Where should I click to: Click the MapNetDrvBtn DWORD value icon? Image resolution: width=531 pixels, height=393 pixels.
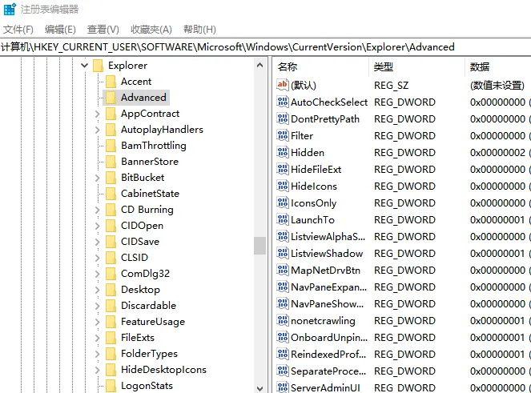(x=283, y=270)
